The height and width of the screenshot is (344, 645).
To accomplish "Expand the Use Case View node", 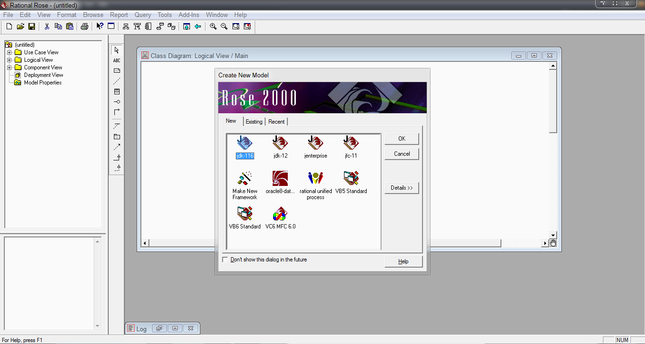I will 9,52.
